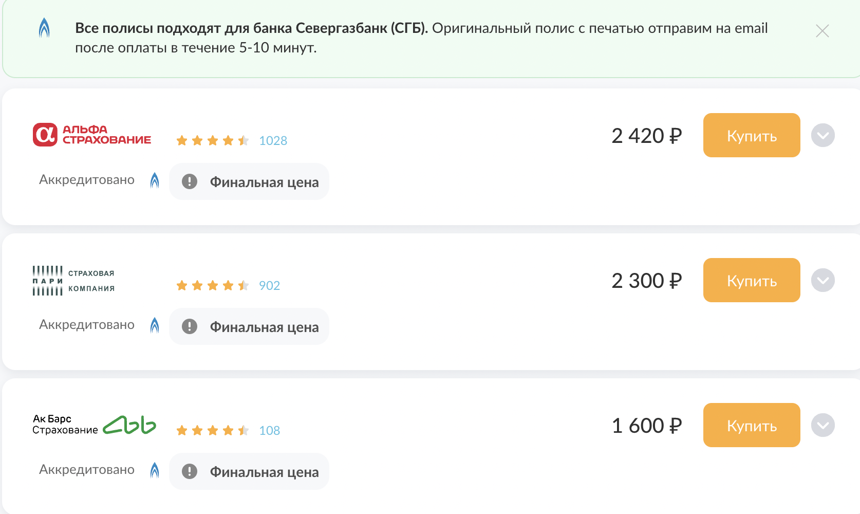Expand the Ак Барс offer details

822,426
